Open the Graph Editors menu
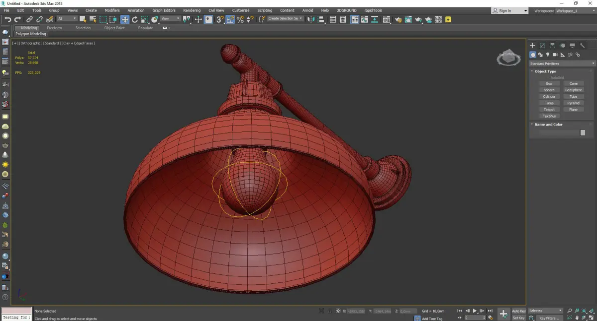This screenshot has height=321, width=597. (164, 10)
